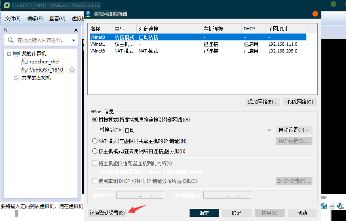Collapse the 我的计算机 tree node
This screenshot has width=346, height=221.
pyautogui.click(x=9, y=54)
